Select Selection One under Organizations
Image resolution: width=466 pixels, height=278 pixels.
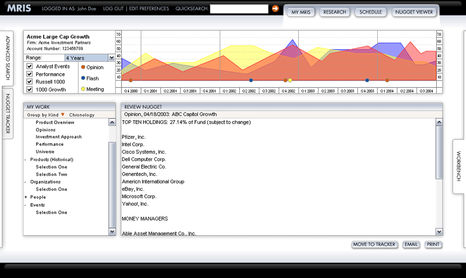click(x=51, y=189)
